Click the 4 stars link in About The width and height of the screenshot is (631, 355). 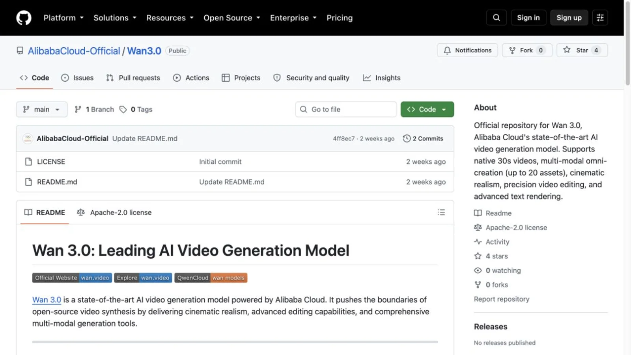(491, 256)
